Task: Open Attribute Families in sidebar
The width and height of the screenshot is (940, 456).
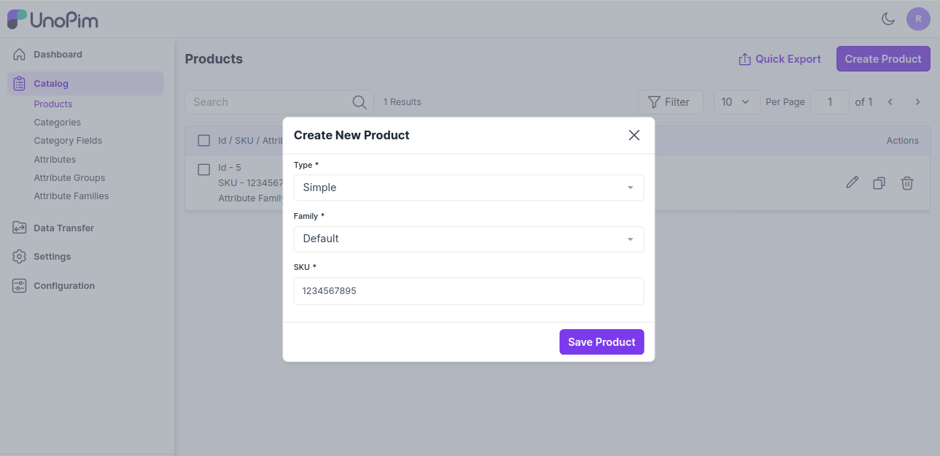Action: coord(71,196)
